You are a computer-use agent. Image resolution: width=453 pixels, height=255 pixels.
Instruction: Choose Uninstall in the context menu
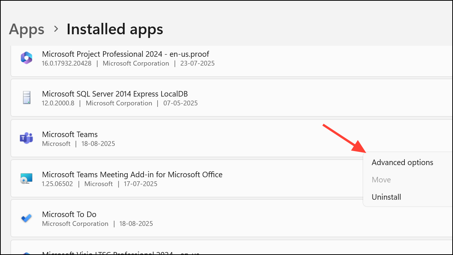click(386, 197)
